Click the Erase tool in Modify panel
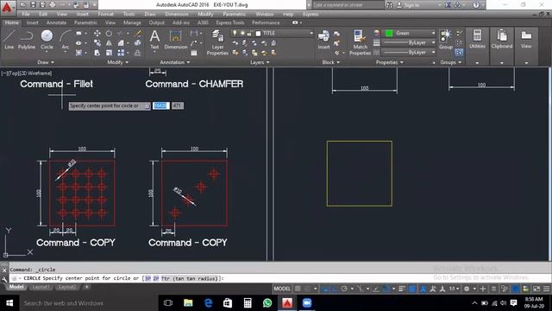Image resolution: width=552 pixels, height=311 pixels. pyautogui.click(x=138, y=33)
